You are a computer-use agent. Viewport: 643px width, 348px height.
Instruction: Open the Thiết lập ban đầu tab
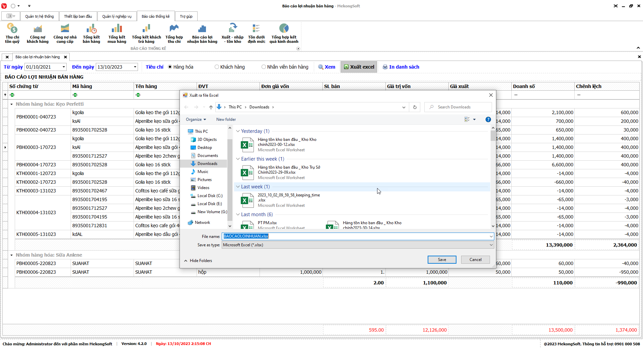[x=78, y=16]
